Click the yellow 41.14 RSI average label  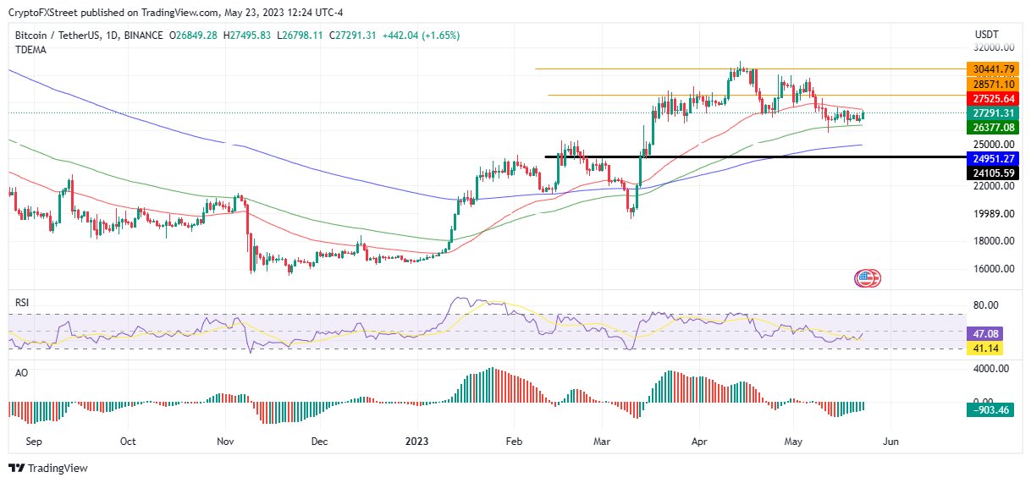(x=987, y=349)
